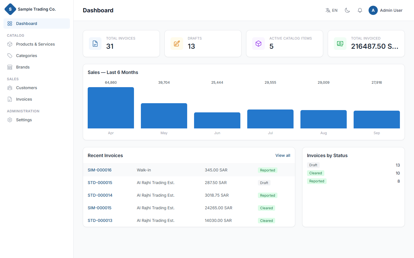Viewport: 414px width, 258px height.
Task: Click the Products & Services box icon
Action: (10, 44)
